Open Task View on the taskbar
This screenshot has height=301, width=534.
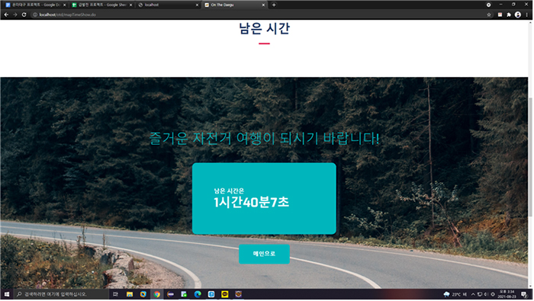[x=115, y=294]
